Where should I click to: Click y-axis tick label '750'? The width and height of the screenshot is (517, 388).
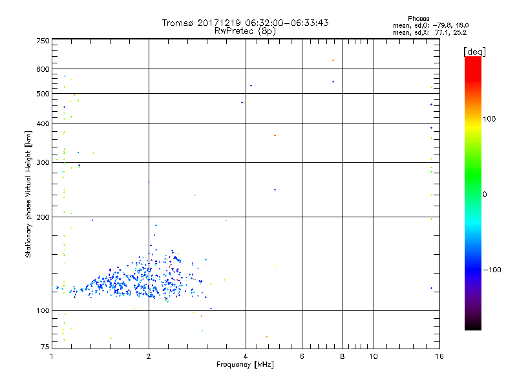[43, 41]
